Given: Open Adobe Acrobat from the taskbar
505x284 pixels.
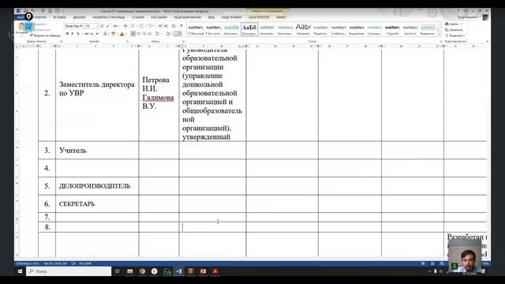Looking at the screenshot, I should point(215,271).
